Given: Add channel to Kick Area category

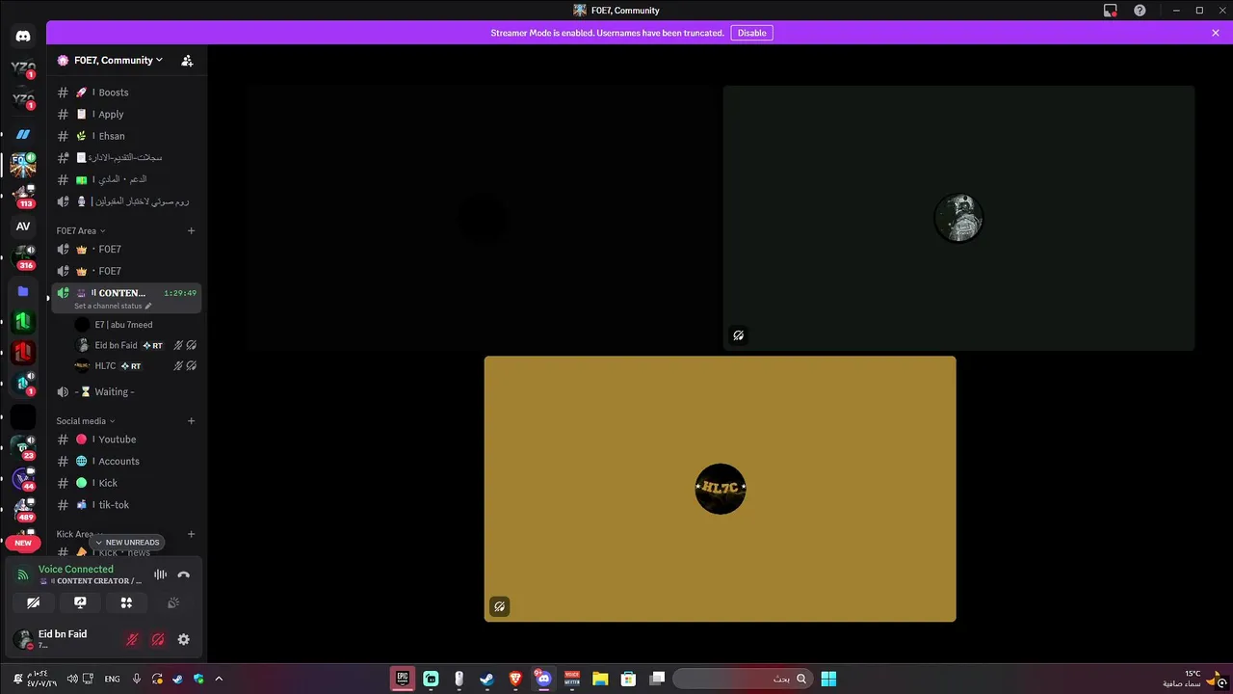Looking at the screenshot, I should (191, 534).
